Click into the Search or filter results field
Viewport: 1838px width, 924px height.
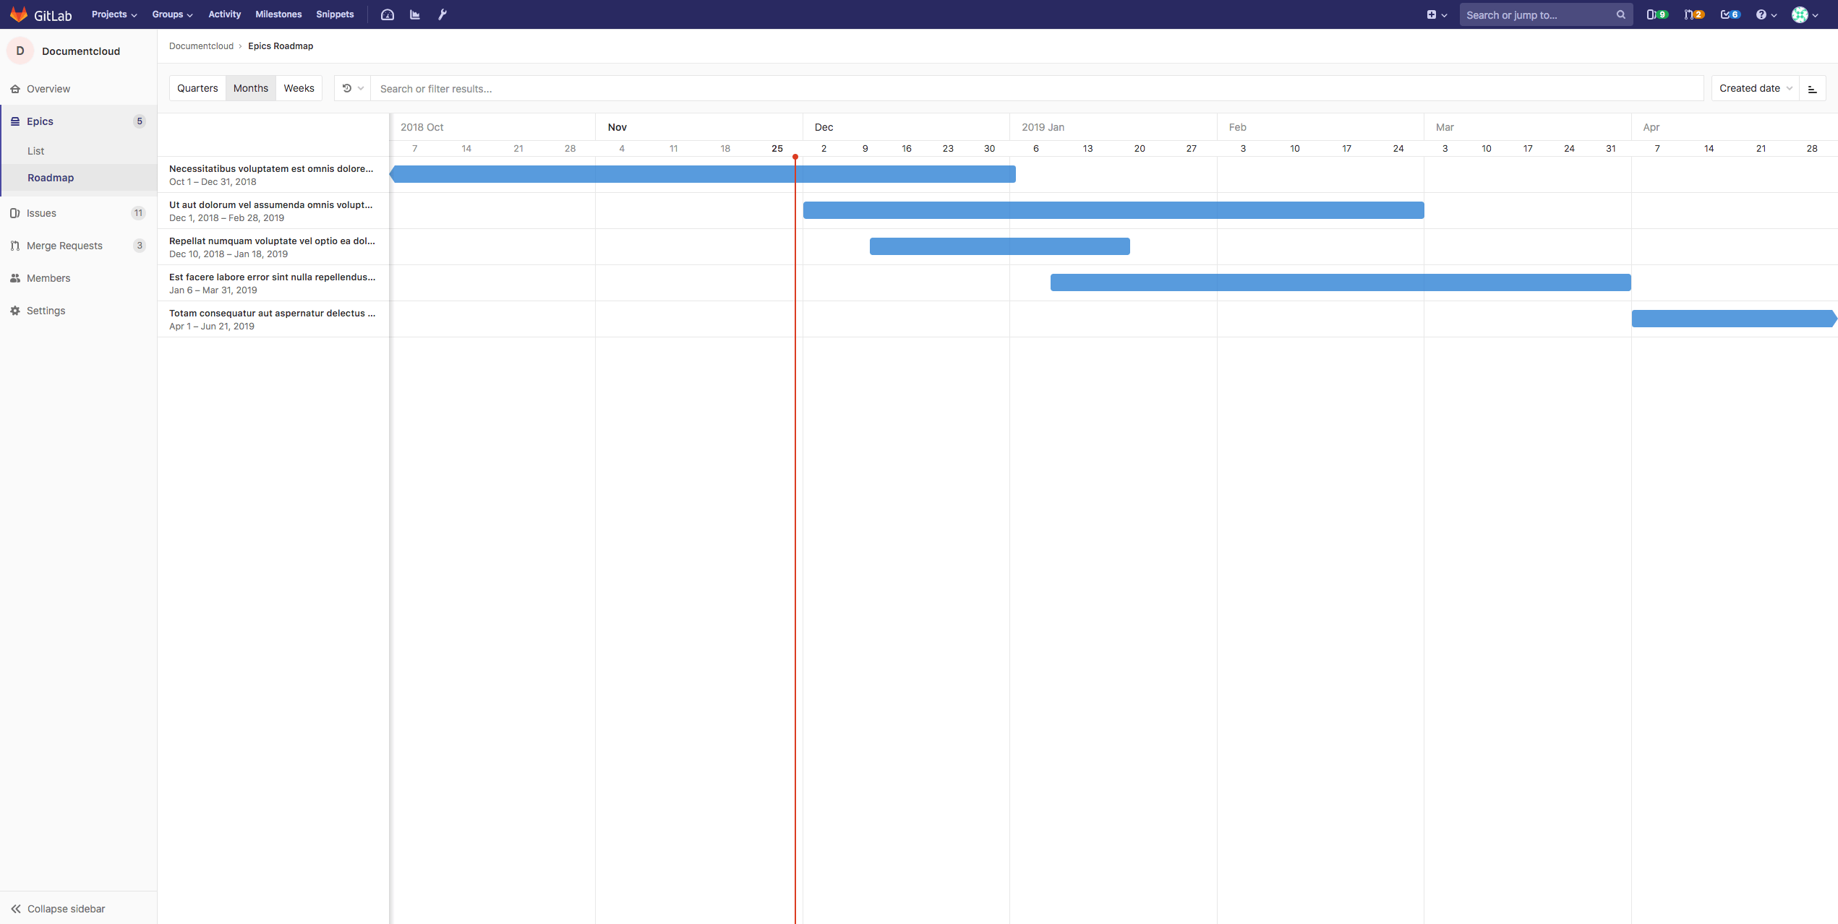(x=506, y=88)
